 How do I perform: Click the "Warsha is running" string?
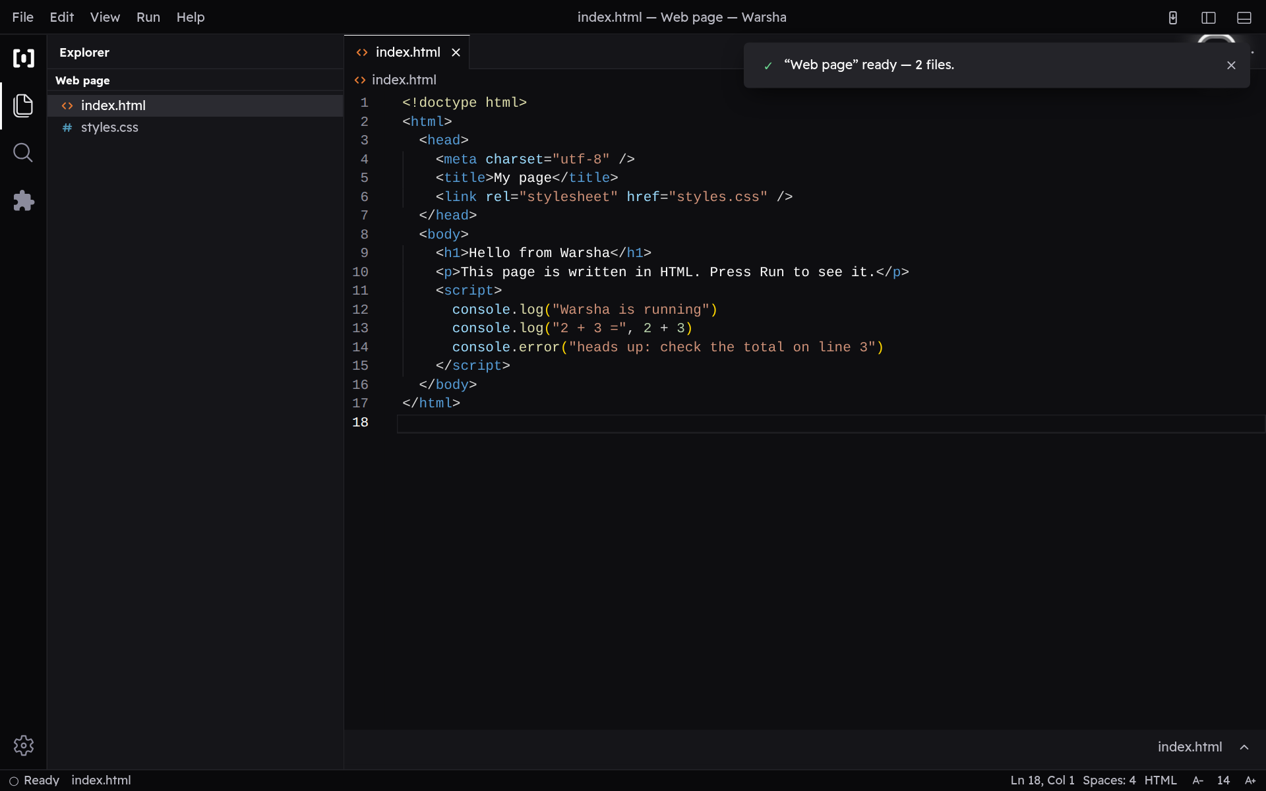[x=631, y=310]
